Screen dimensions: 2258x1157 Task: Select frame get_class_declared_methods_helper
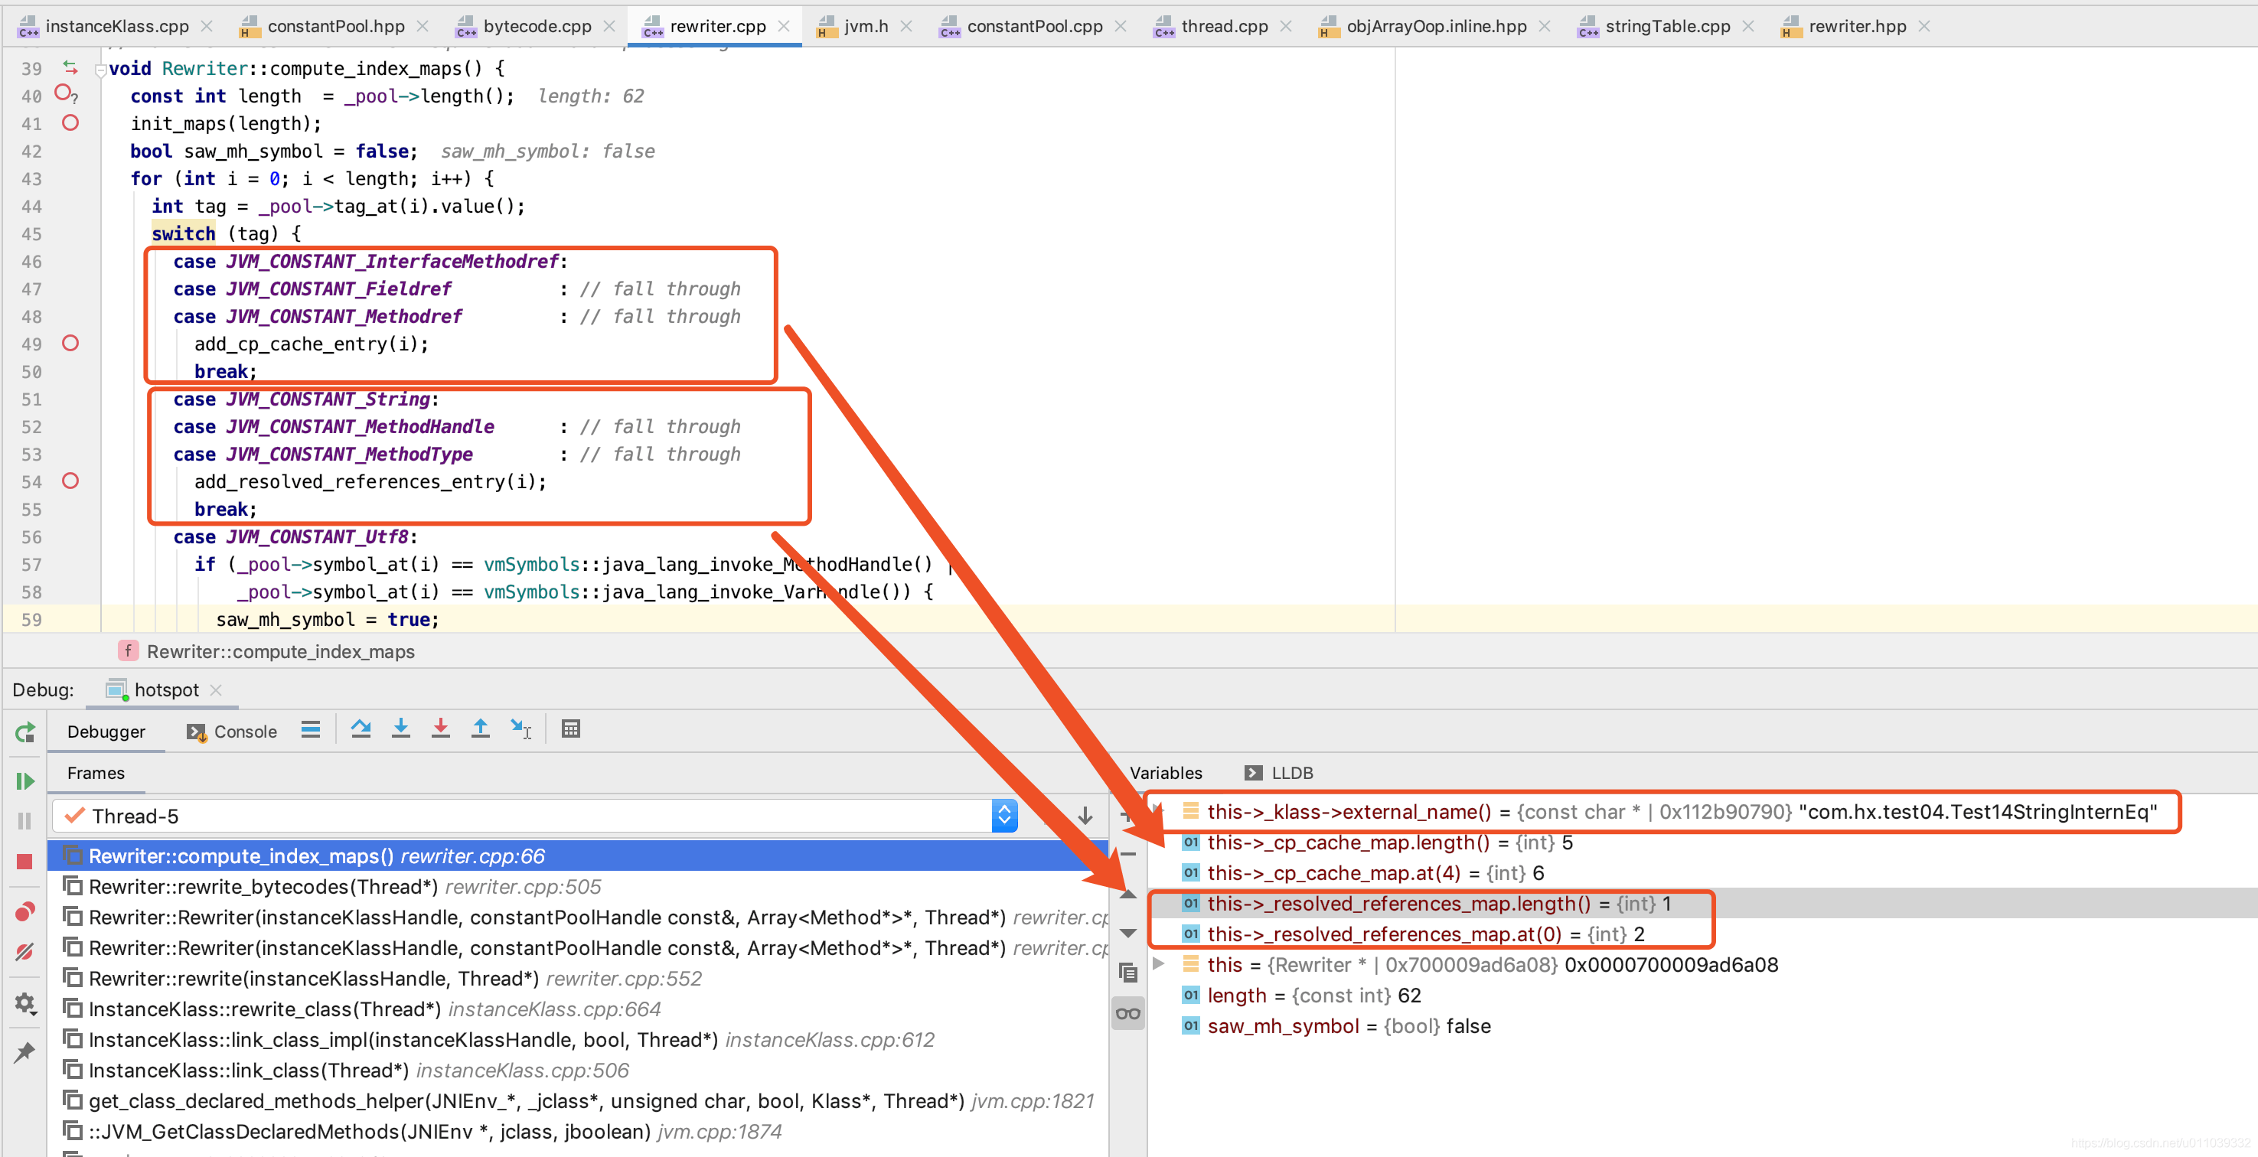(x=579, y=1101)
